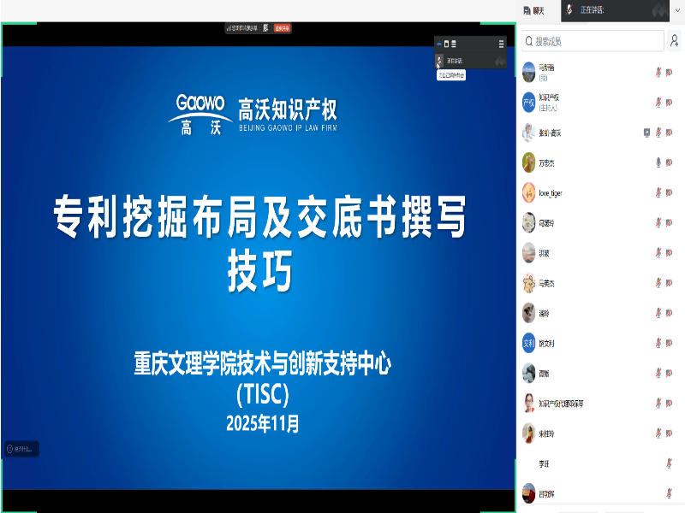Click the muted mic icon for 吕功辉

669,493
